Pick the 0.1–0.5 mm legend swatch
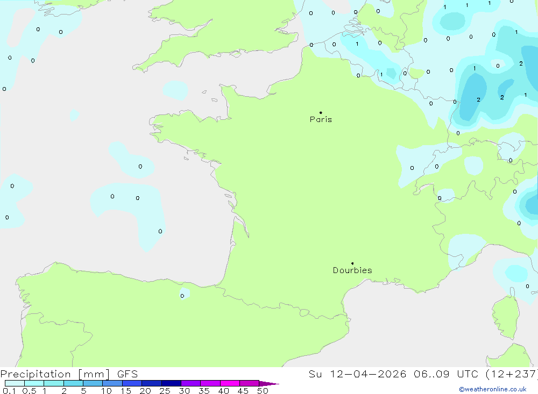The image size is (538, 394). [15, 383]
